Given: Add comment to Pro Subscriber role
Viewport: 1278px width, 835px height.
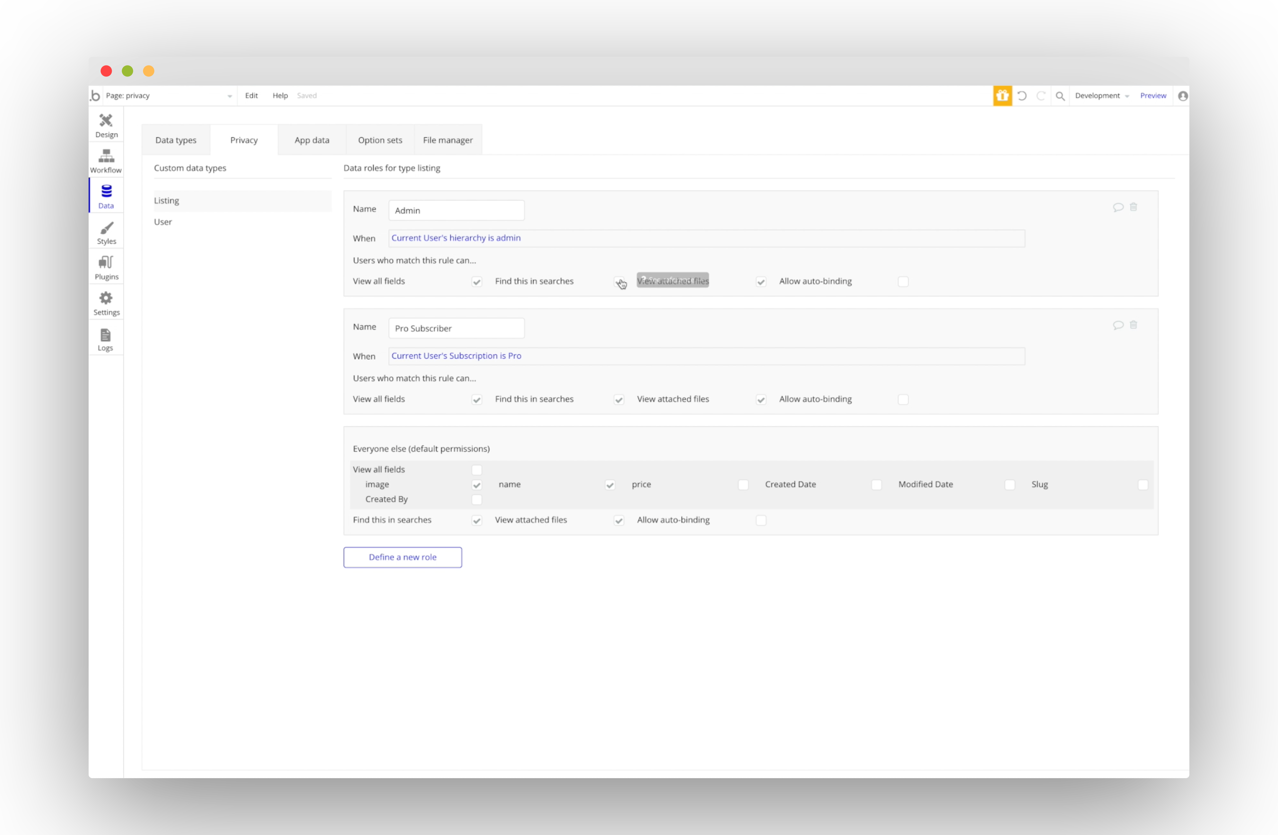Looking at the screenshot, I should (x=1118, y=325).
